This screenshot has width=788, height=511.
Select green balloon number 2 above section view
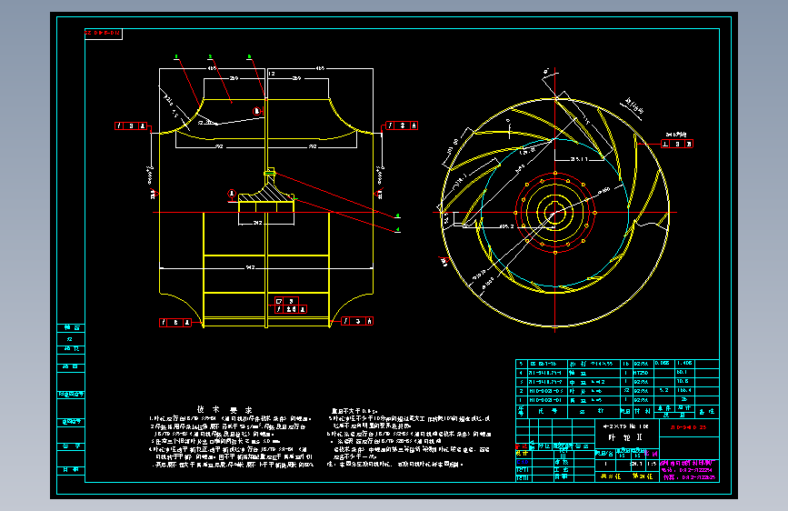210,56
